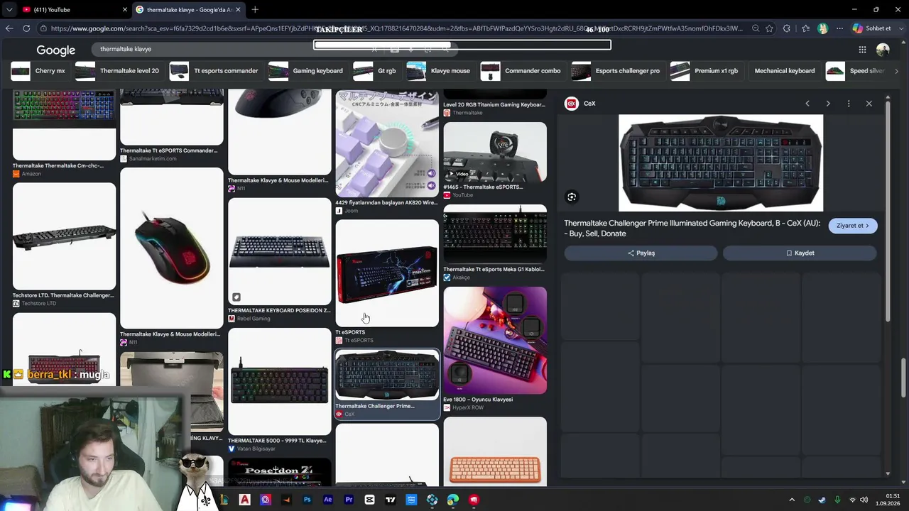This screenshot has width=909, height=511.
Task: Close the CeX image preview panel
Action: pos(869,104)
